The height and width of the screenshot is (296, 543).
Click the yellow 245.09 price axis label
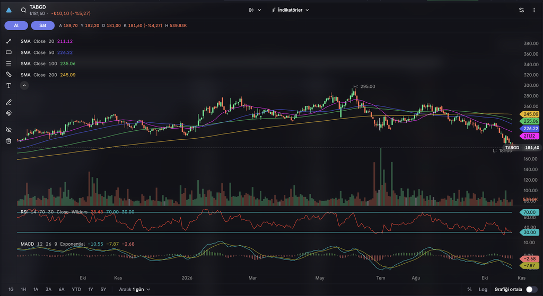tap(530, 114)
